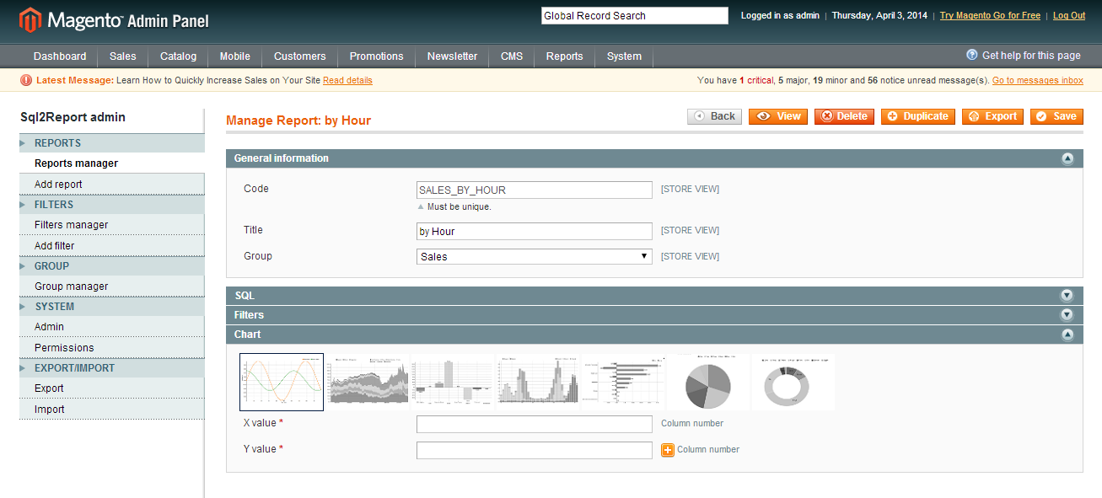Open Admin in sidebar
The image size is (1102, 498).
(112, 327)
